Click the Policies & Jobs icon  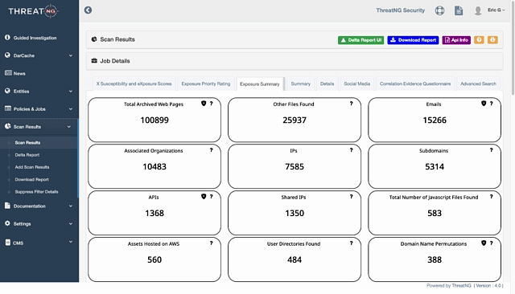(8, 108)
